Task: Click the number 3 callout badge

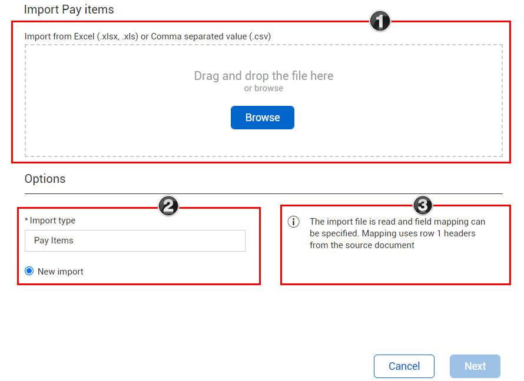Action: point(422,205)
